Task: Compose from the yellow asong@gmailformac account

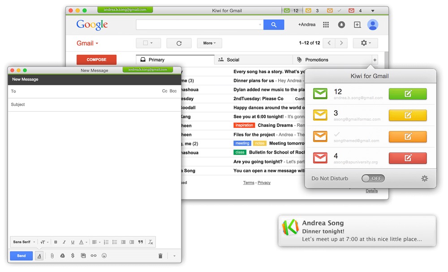Action: (408, 115)
